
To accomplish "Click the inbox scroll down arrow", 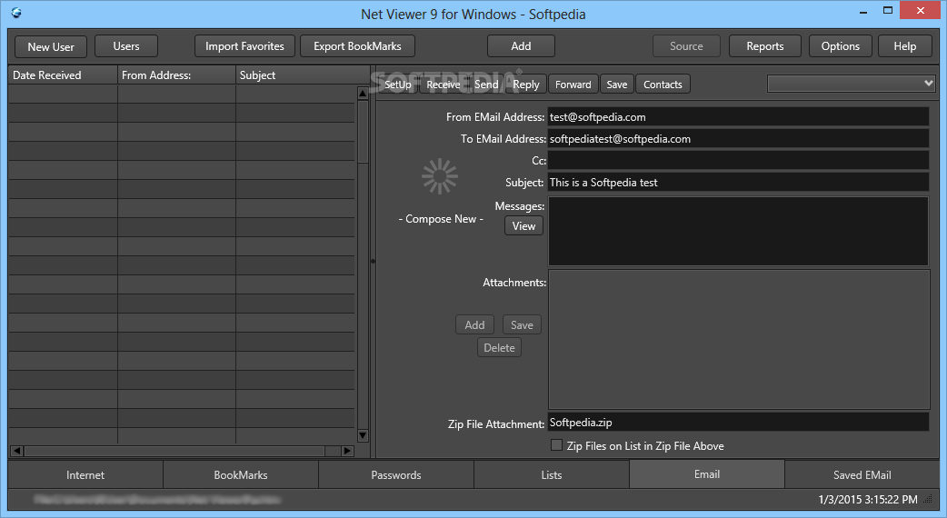I will pyautogui.click(x=363, y=435).
